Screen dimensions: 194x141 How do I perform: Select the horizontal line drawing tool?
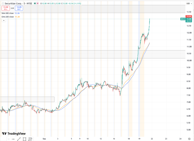pyautogui.click(x=13, y=139)
